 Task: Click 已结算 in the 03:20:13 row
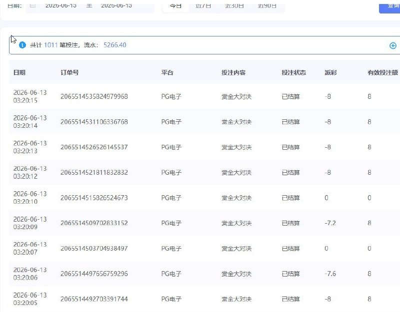tap(290, 147)
